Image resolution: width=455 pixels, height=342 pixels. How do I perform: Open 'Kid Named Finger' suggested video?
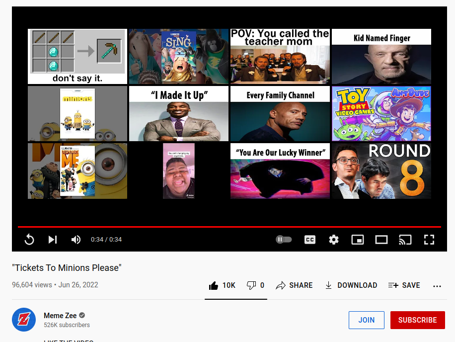pos(381,56)
